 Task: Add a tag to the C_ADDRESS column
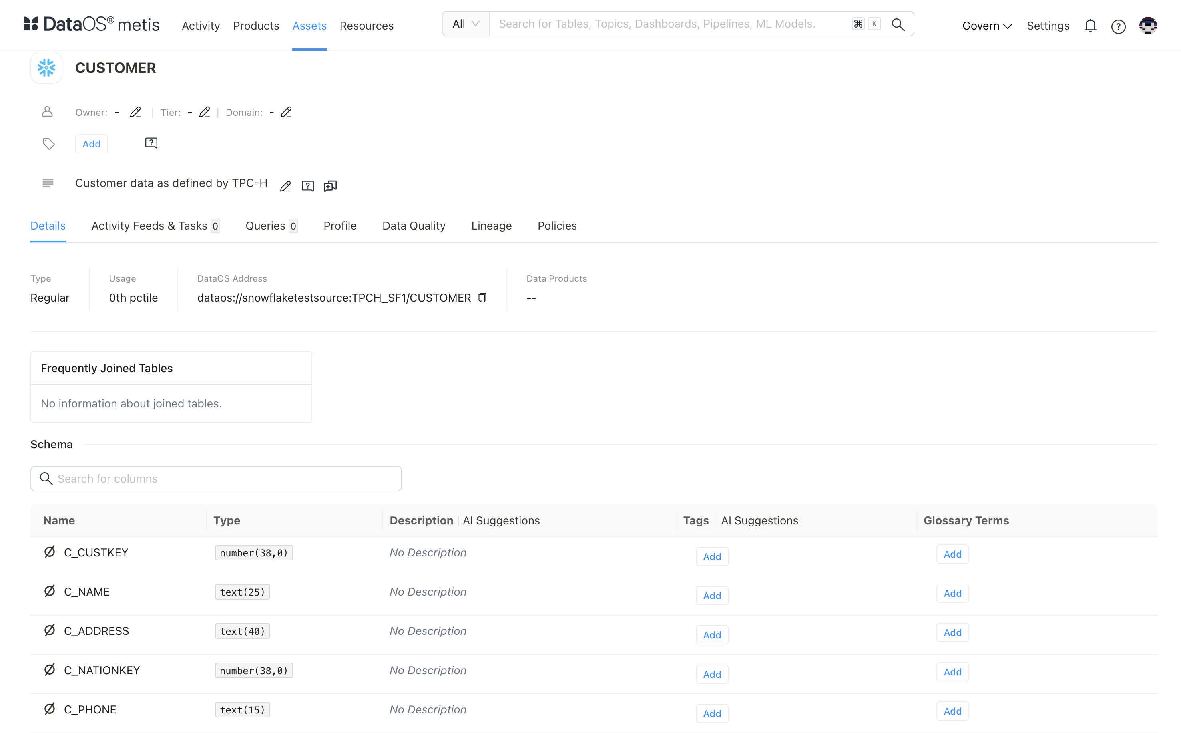712,634
